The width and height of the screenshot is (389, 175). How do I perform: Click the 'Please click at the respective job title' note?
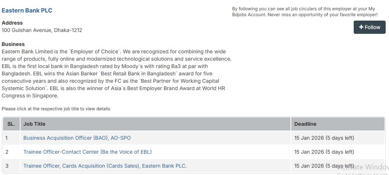[x=56, y=109]
